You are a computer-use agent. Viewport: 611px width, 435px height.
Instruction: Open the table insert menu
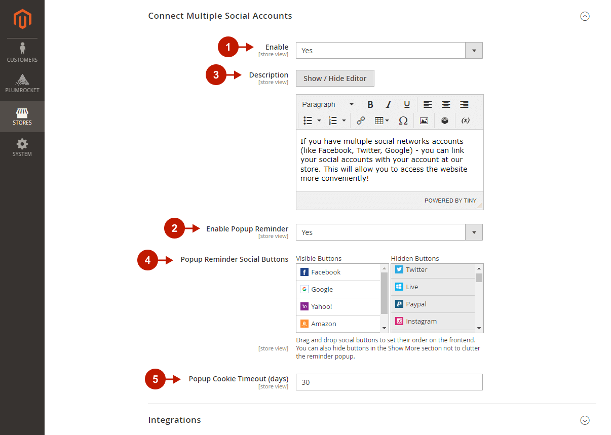(381, 121)
